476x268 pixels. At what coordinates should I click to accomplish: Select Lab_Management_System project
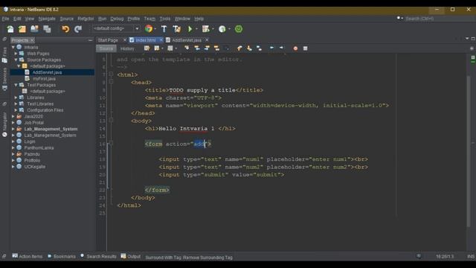tap(51, 129)
